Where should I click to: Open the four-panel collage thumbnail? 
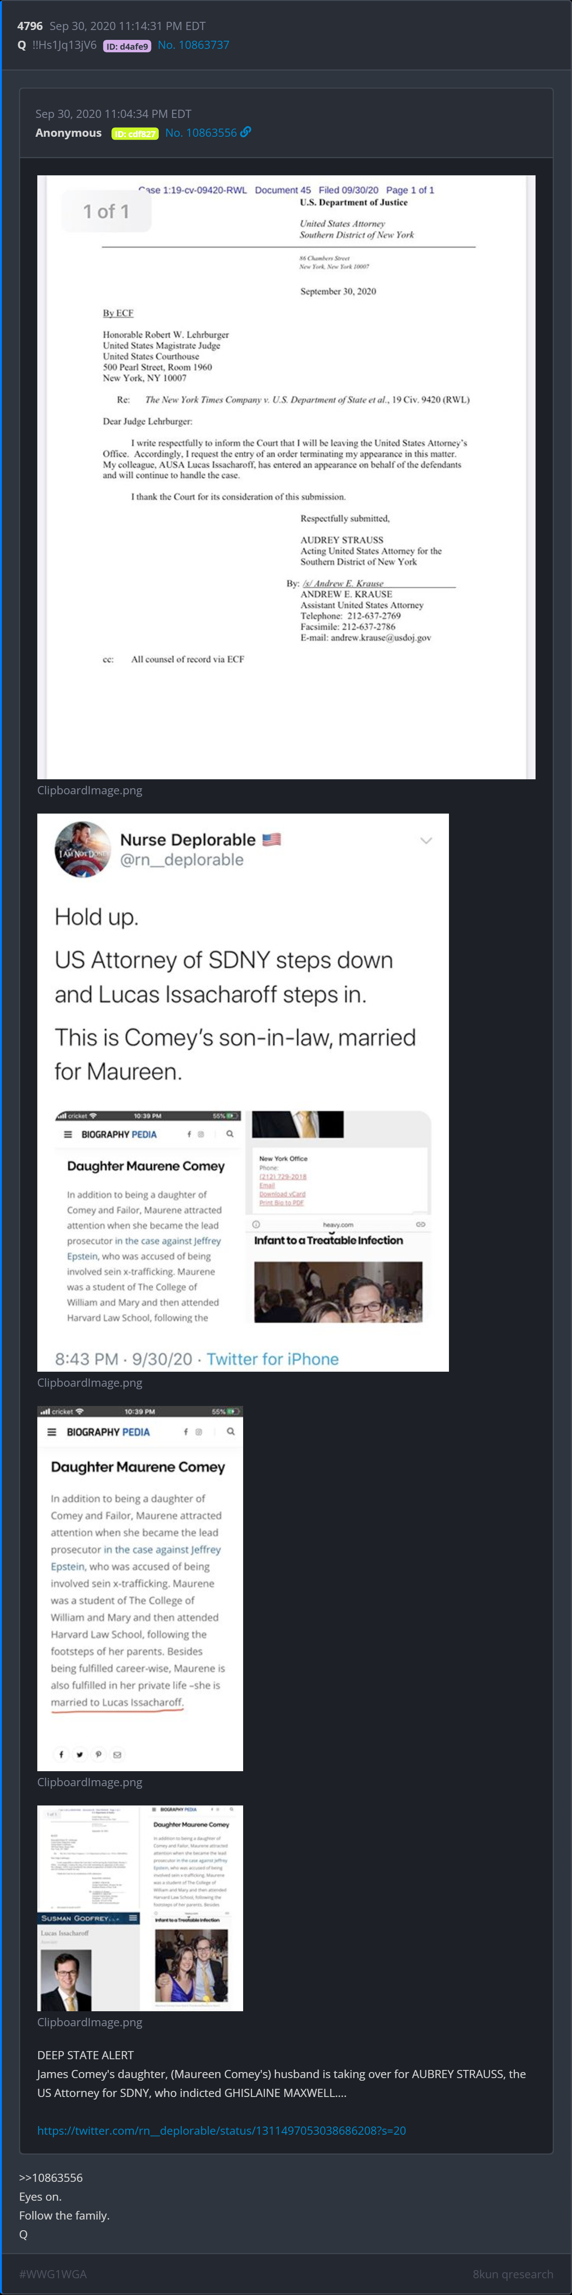point(140,1907)
